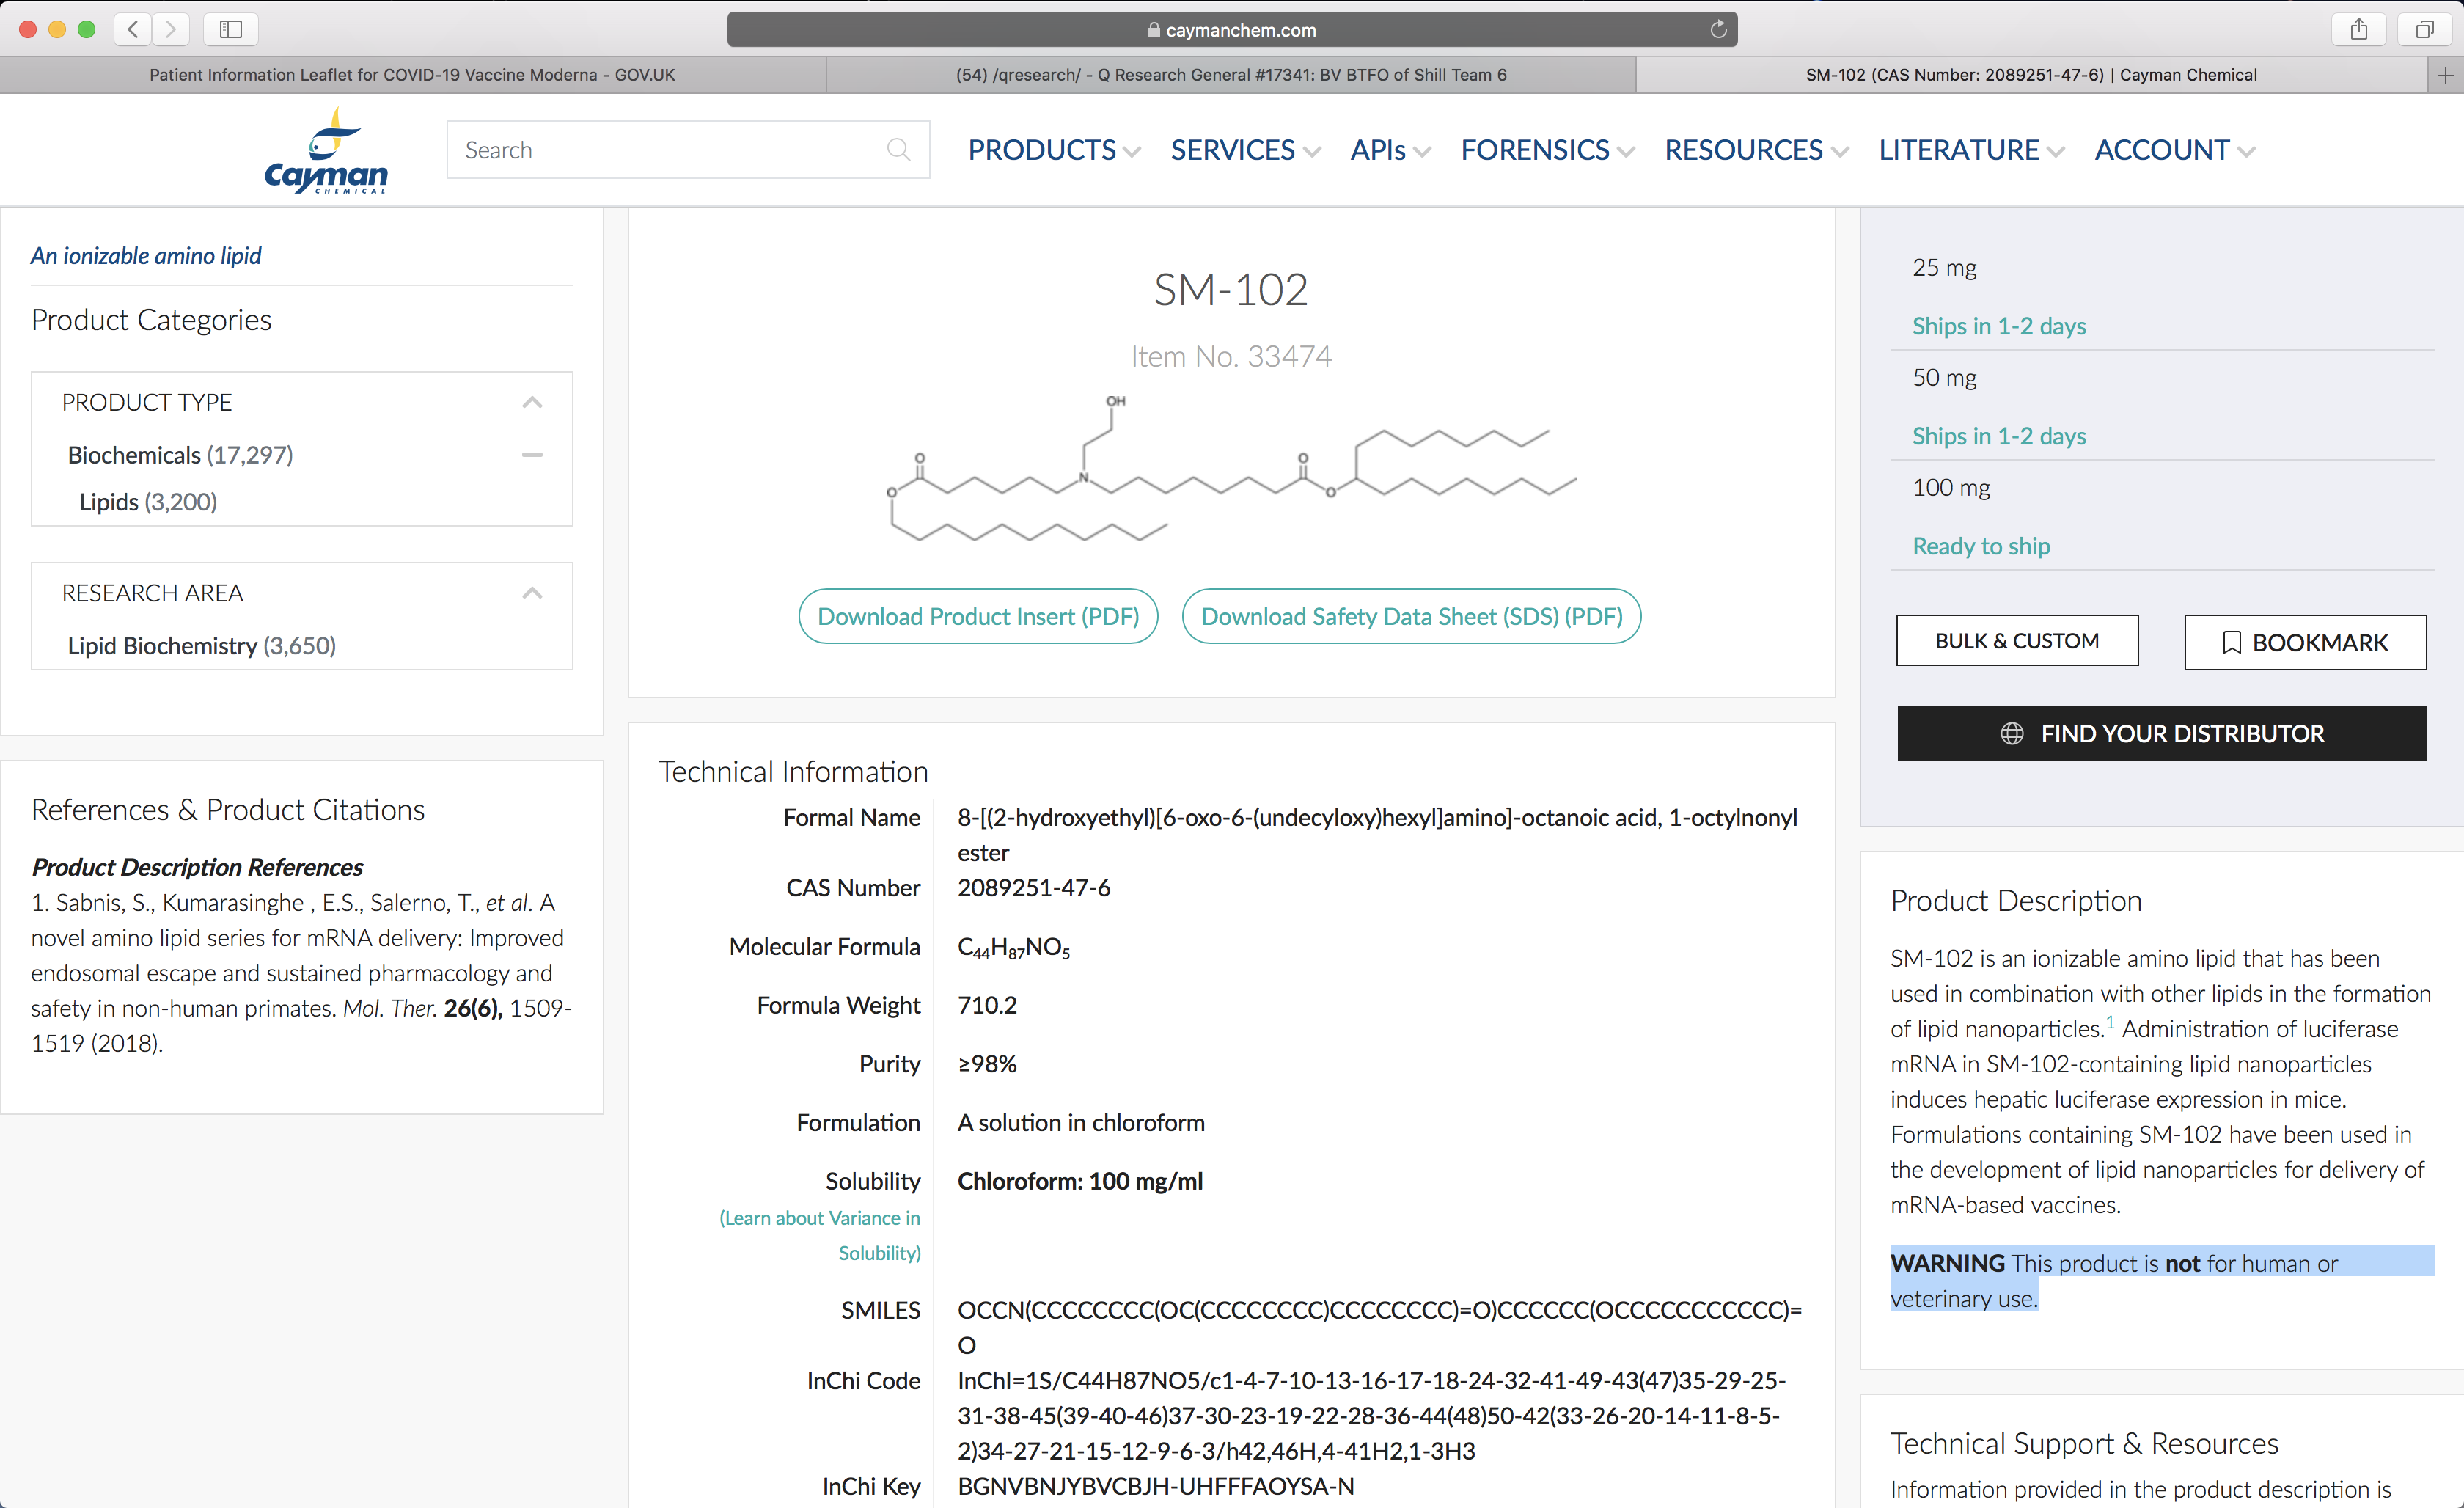
Task: Click Download Safety Data Sheet (SDS) button
Action: click(1411, 616)
